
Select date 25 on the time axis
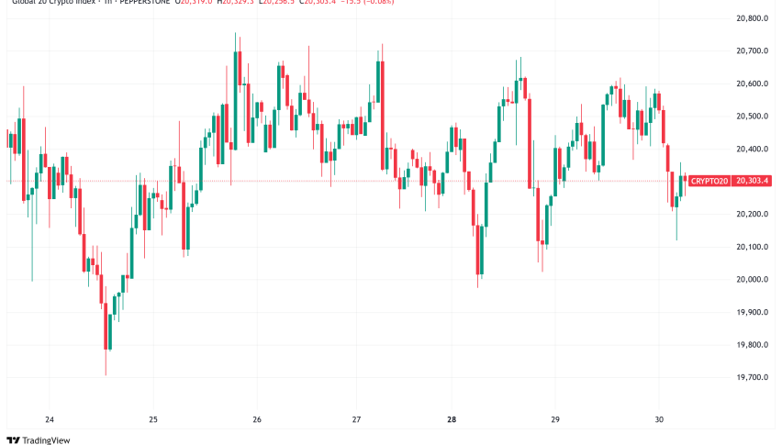[153, 419]
